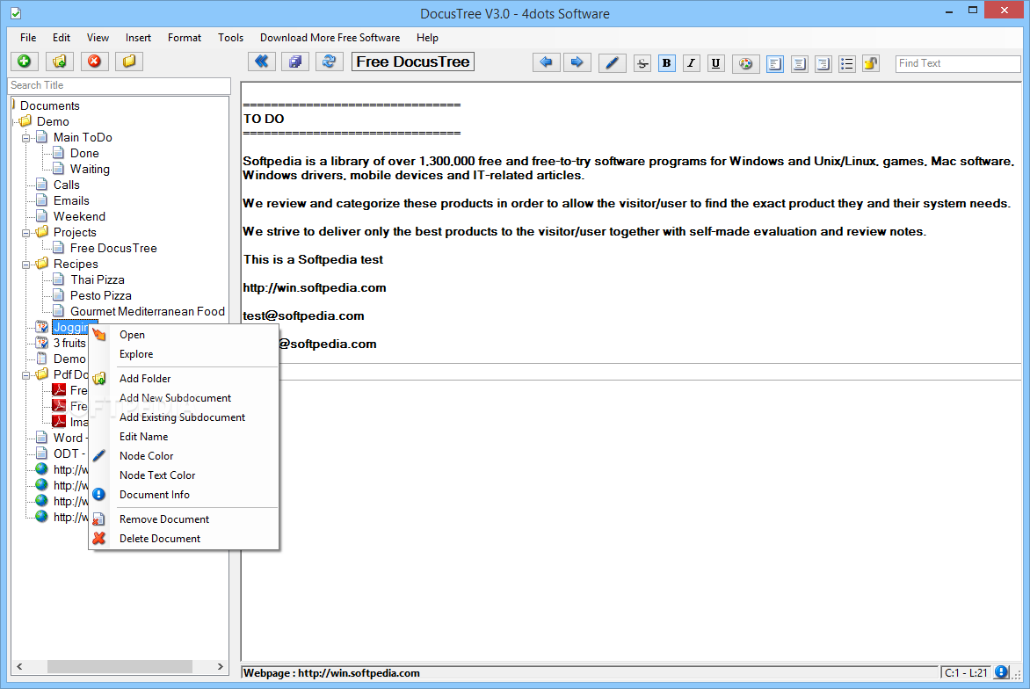Choose Add New Subdocument
Viewport: 1030px width, 689px height.
tap(184, 398)
